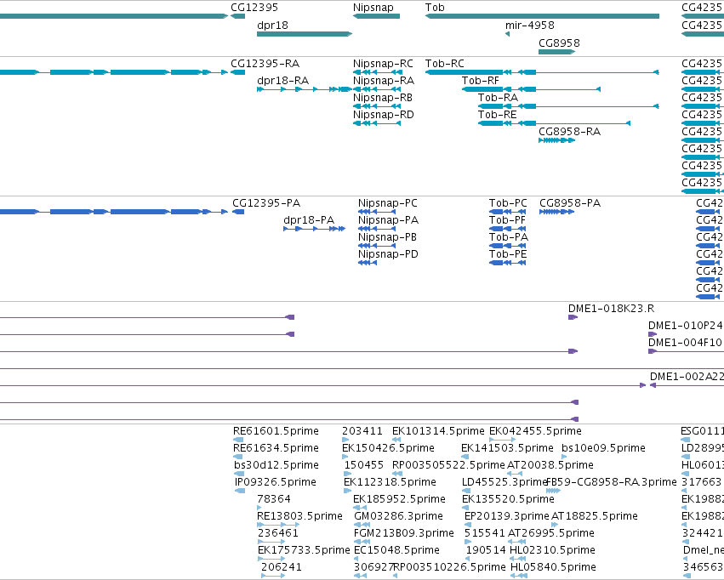Select the Nipsnap-RA transcript label

[x=383, y=81]
